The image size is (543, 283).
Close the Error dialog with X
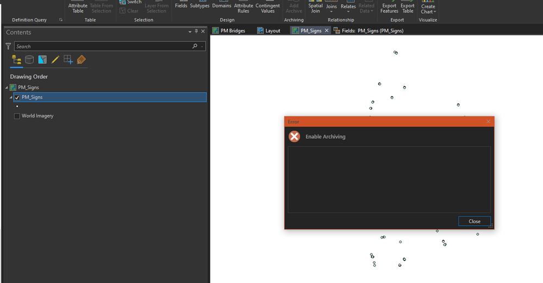pyautogui.click(x=488, y=121)
